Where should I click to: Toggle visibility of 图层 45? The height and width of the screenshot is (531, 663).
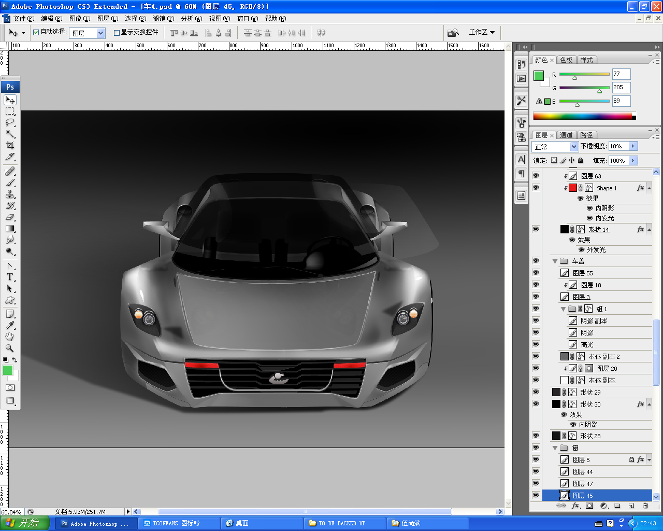[x=536, y=495]
